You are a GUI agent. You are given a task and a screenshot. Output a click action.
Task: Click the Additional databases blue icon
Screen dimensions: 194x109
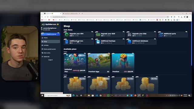[129, 42]
